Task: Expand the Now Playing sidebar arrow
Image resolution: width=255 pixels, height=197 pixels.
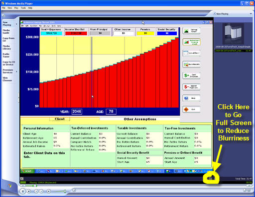Action: [16, 24]
